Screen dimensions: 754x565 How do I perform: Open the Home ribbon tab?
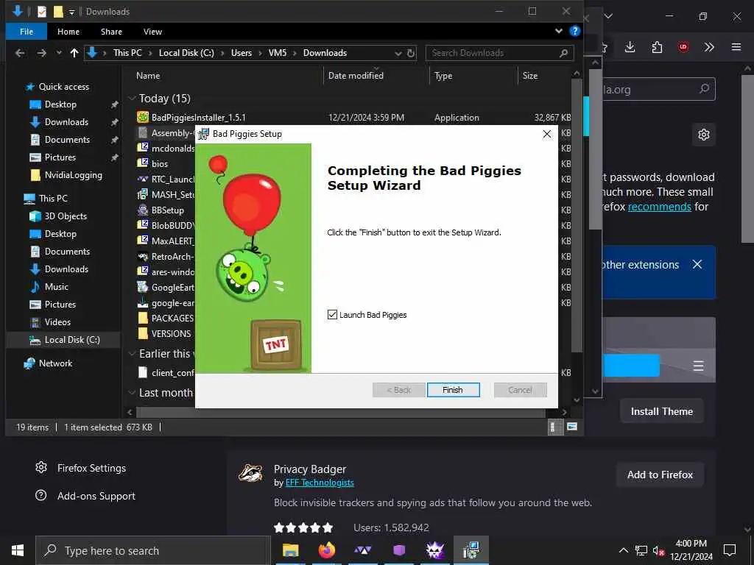(x=68, y=32)
